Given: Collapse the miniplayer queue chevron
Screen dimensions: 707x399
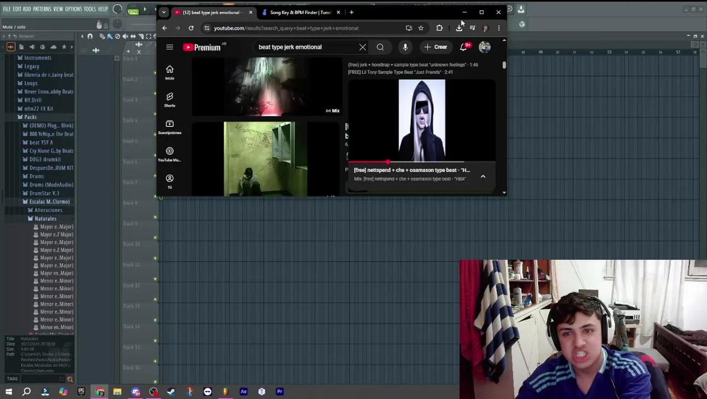Looking at the screenshot, I should coord(483,176).
